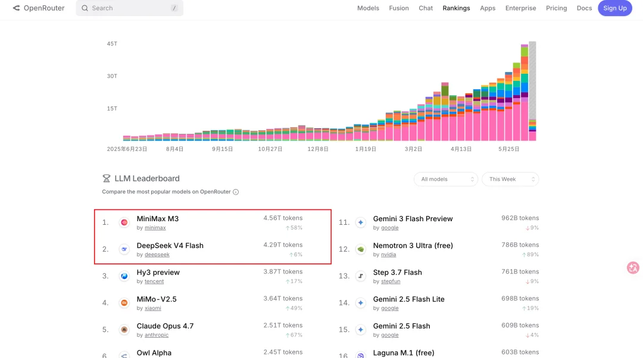Click the pink translate floating icon
Viewport: 643px width, 358px height.
[633, 268]
